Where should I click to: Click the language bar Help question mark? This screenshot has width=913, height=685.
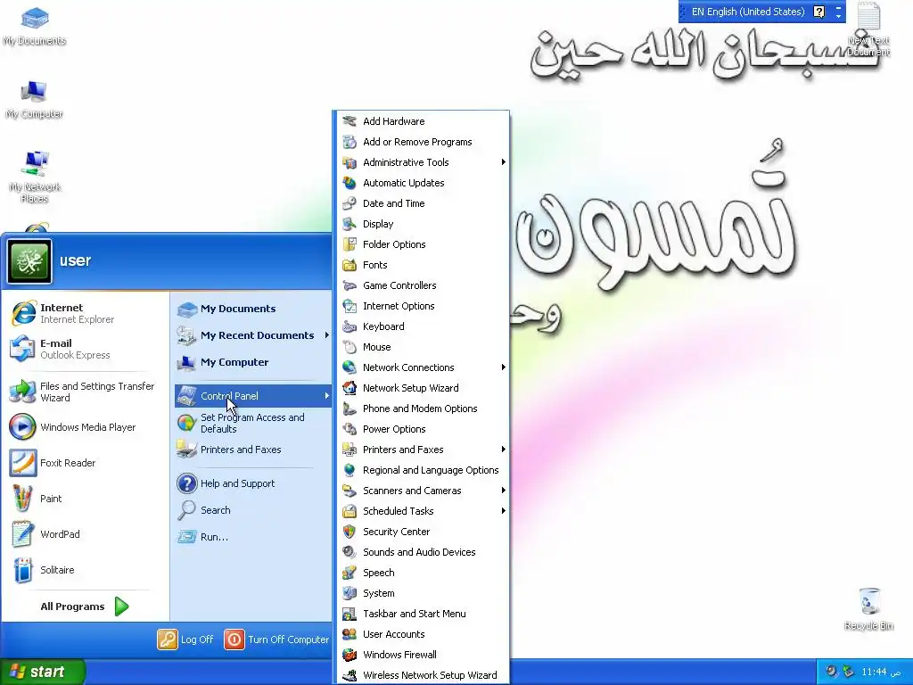[818, 12]
